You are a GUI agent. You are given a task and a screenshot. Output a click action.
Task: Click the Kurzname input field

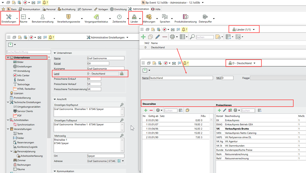pyautogui.click(x=106, y=68)
